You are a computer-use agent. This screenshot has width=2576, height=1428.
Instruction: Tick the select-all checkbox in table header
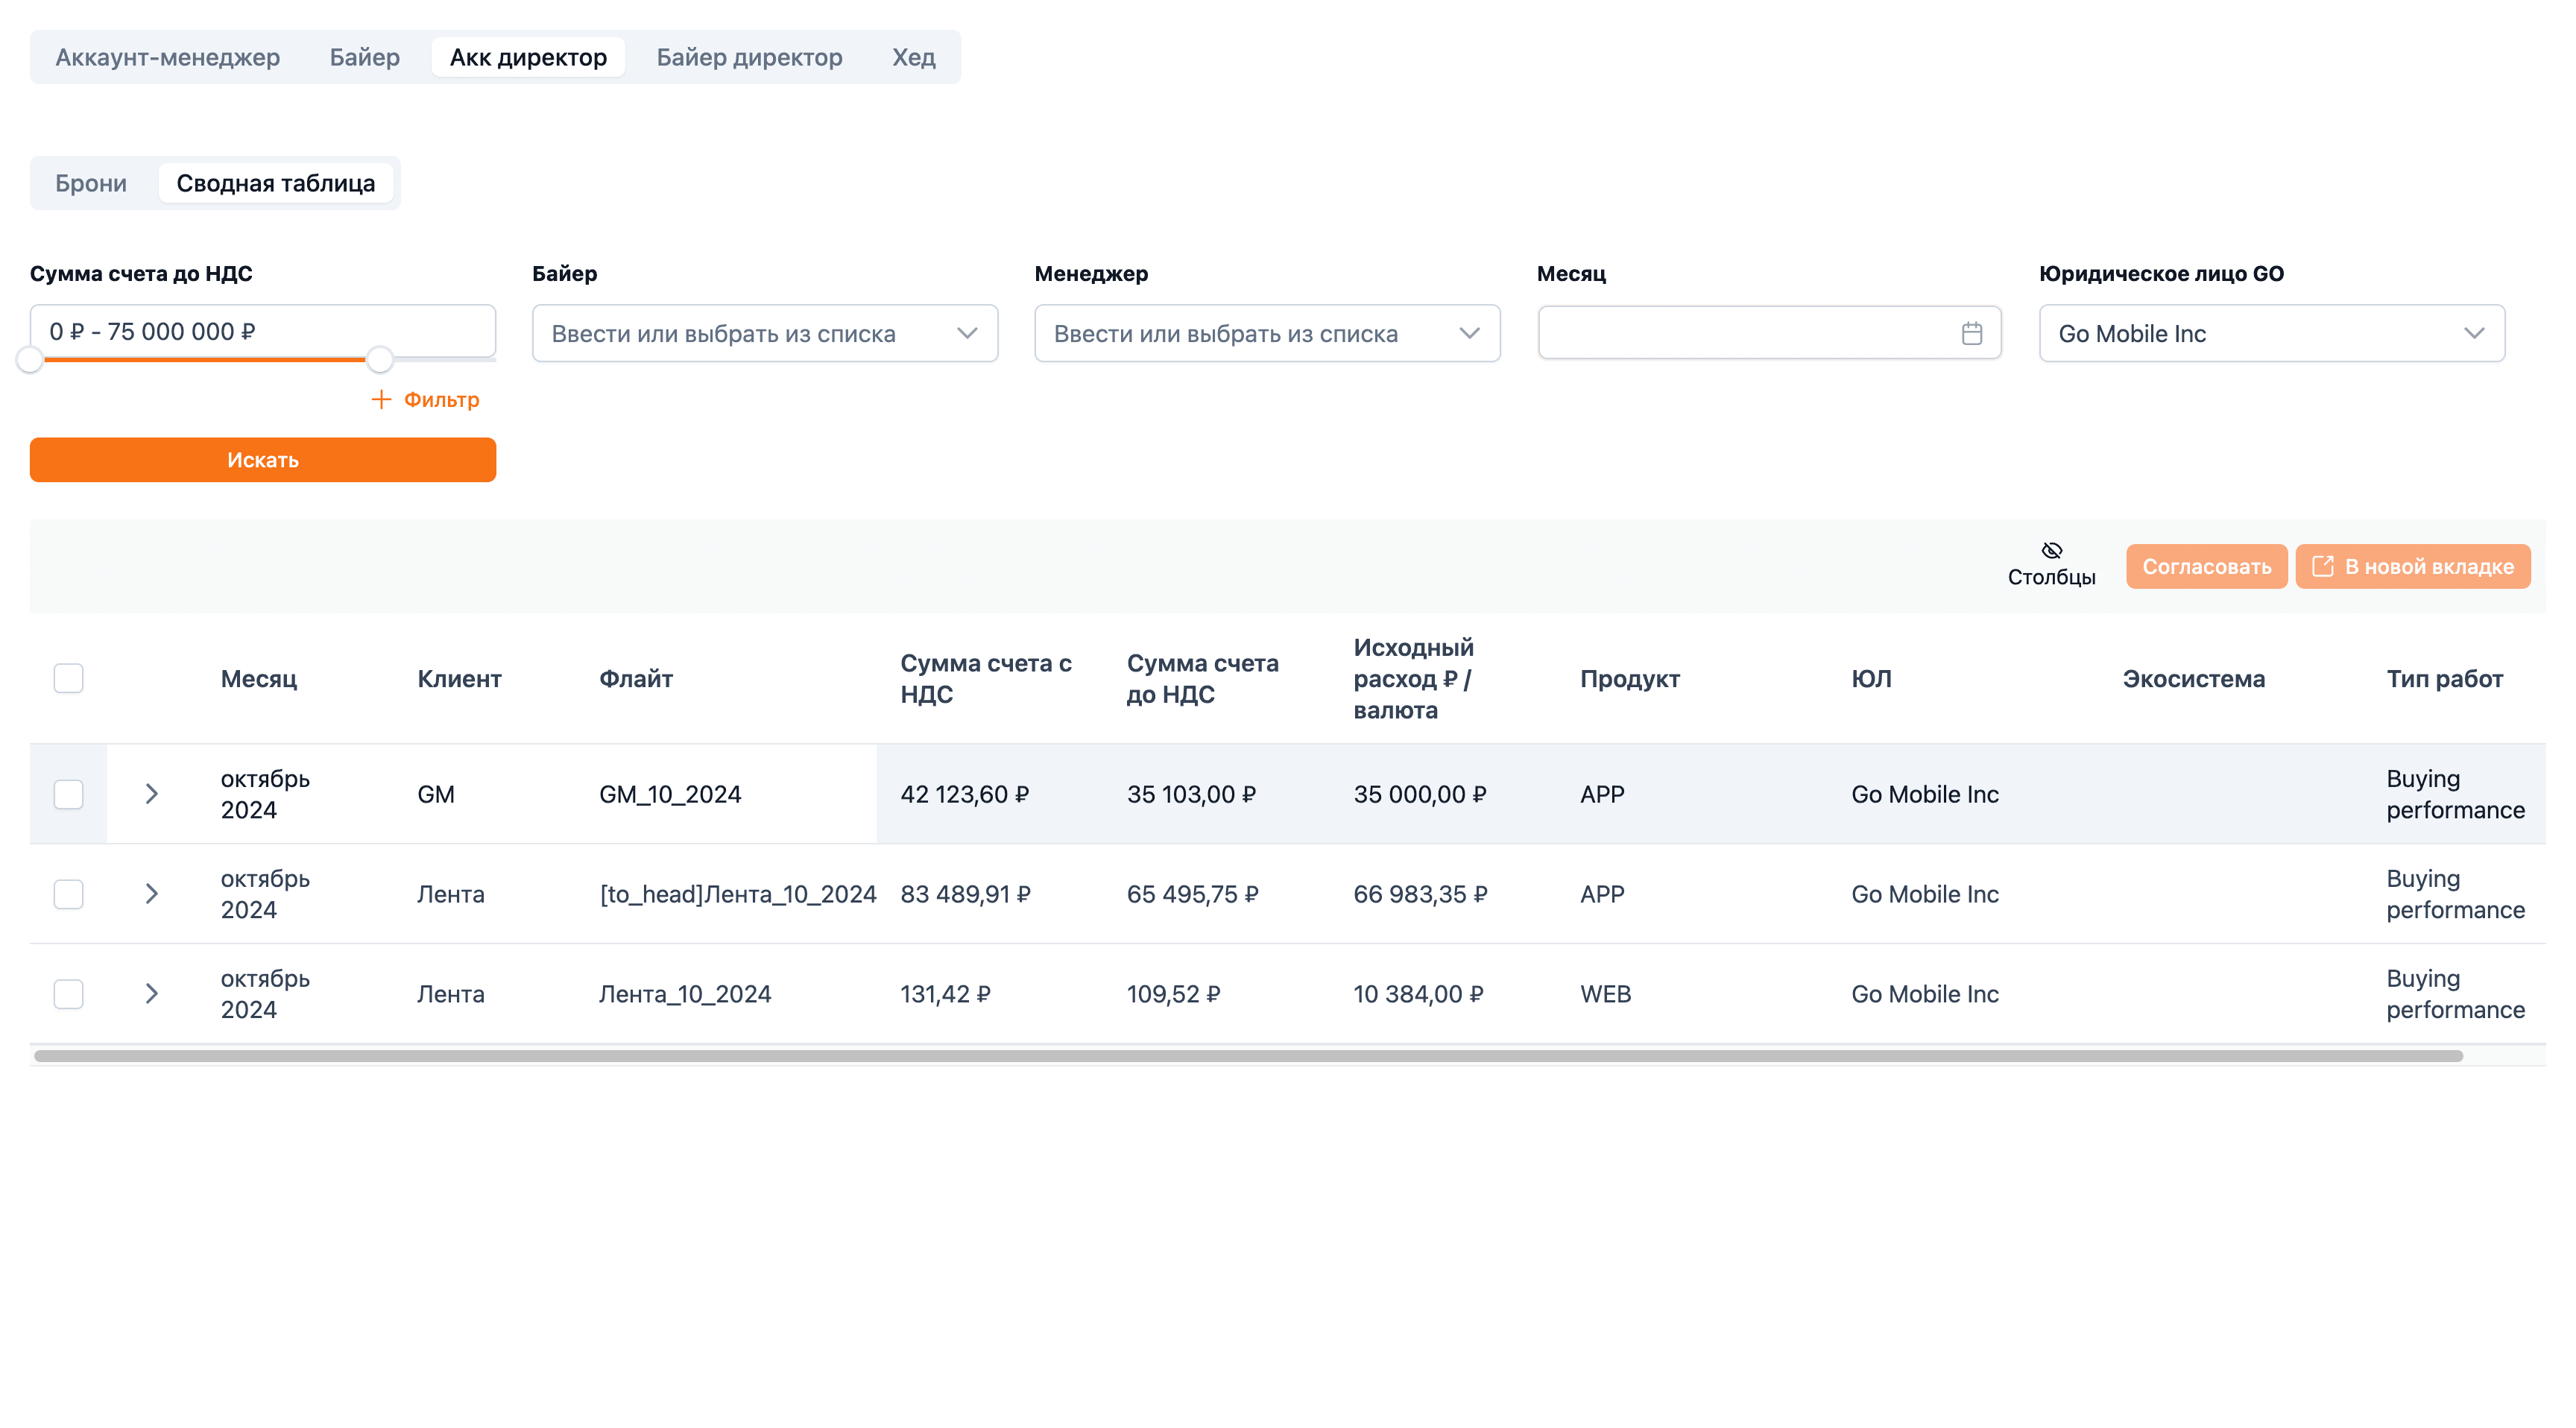click(68, 678)
